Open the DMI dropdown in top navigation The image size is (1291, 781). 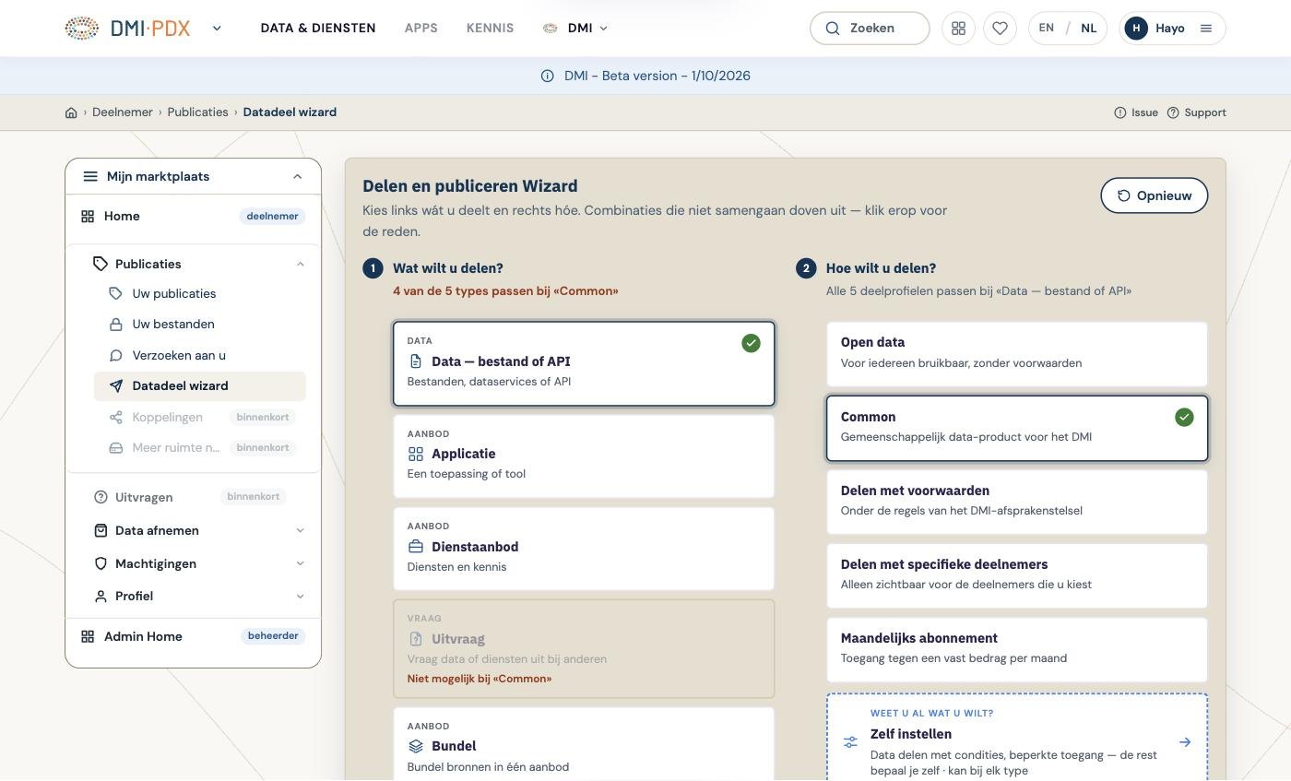576,29
